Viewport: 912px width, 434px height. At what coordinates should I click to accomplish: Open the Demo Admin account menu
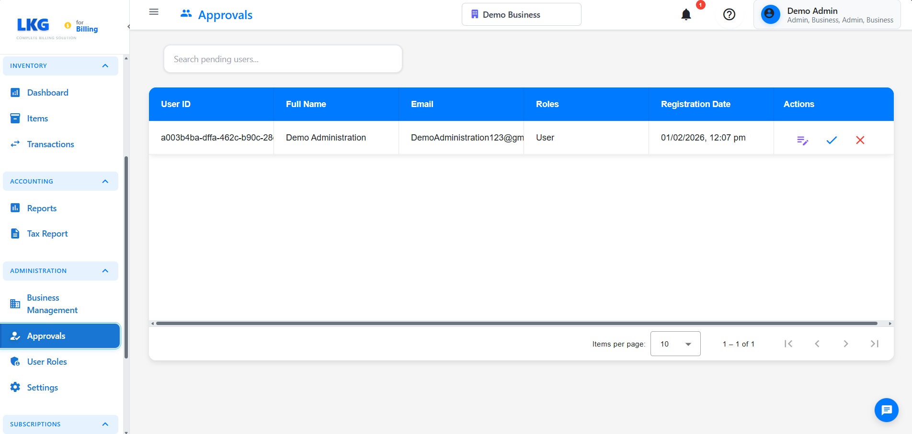[x=827, y=14]
